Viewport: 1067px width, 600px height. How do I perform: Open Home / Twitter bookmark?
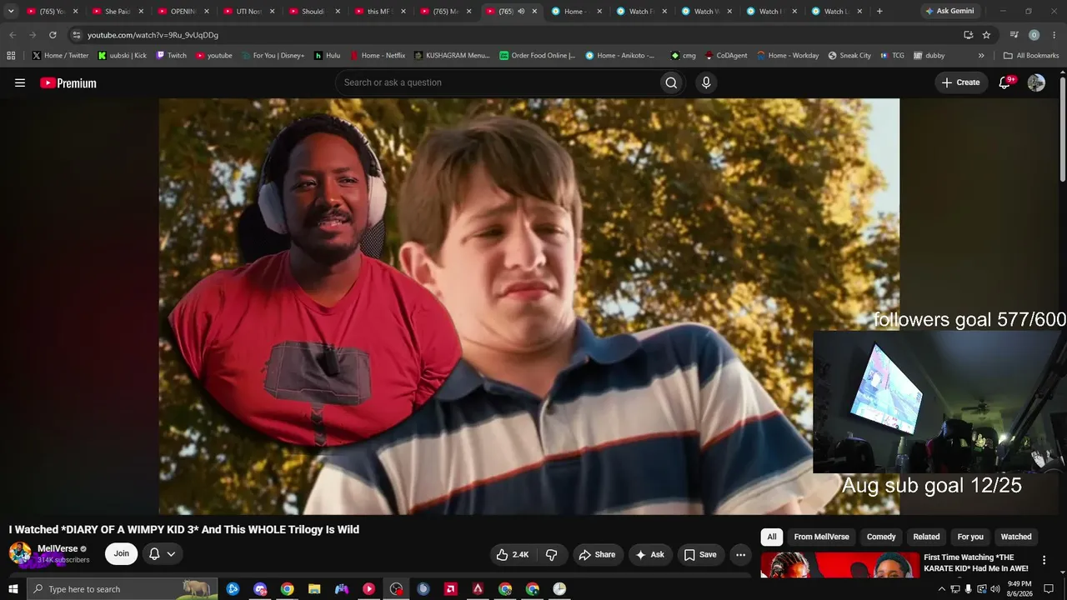60,56
